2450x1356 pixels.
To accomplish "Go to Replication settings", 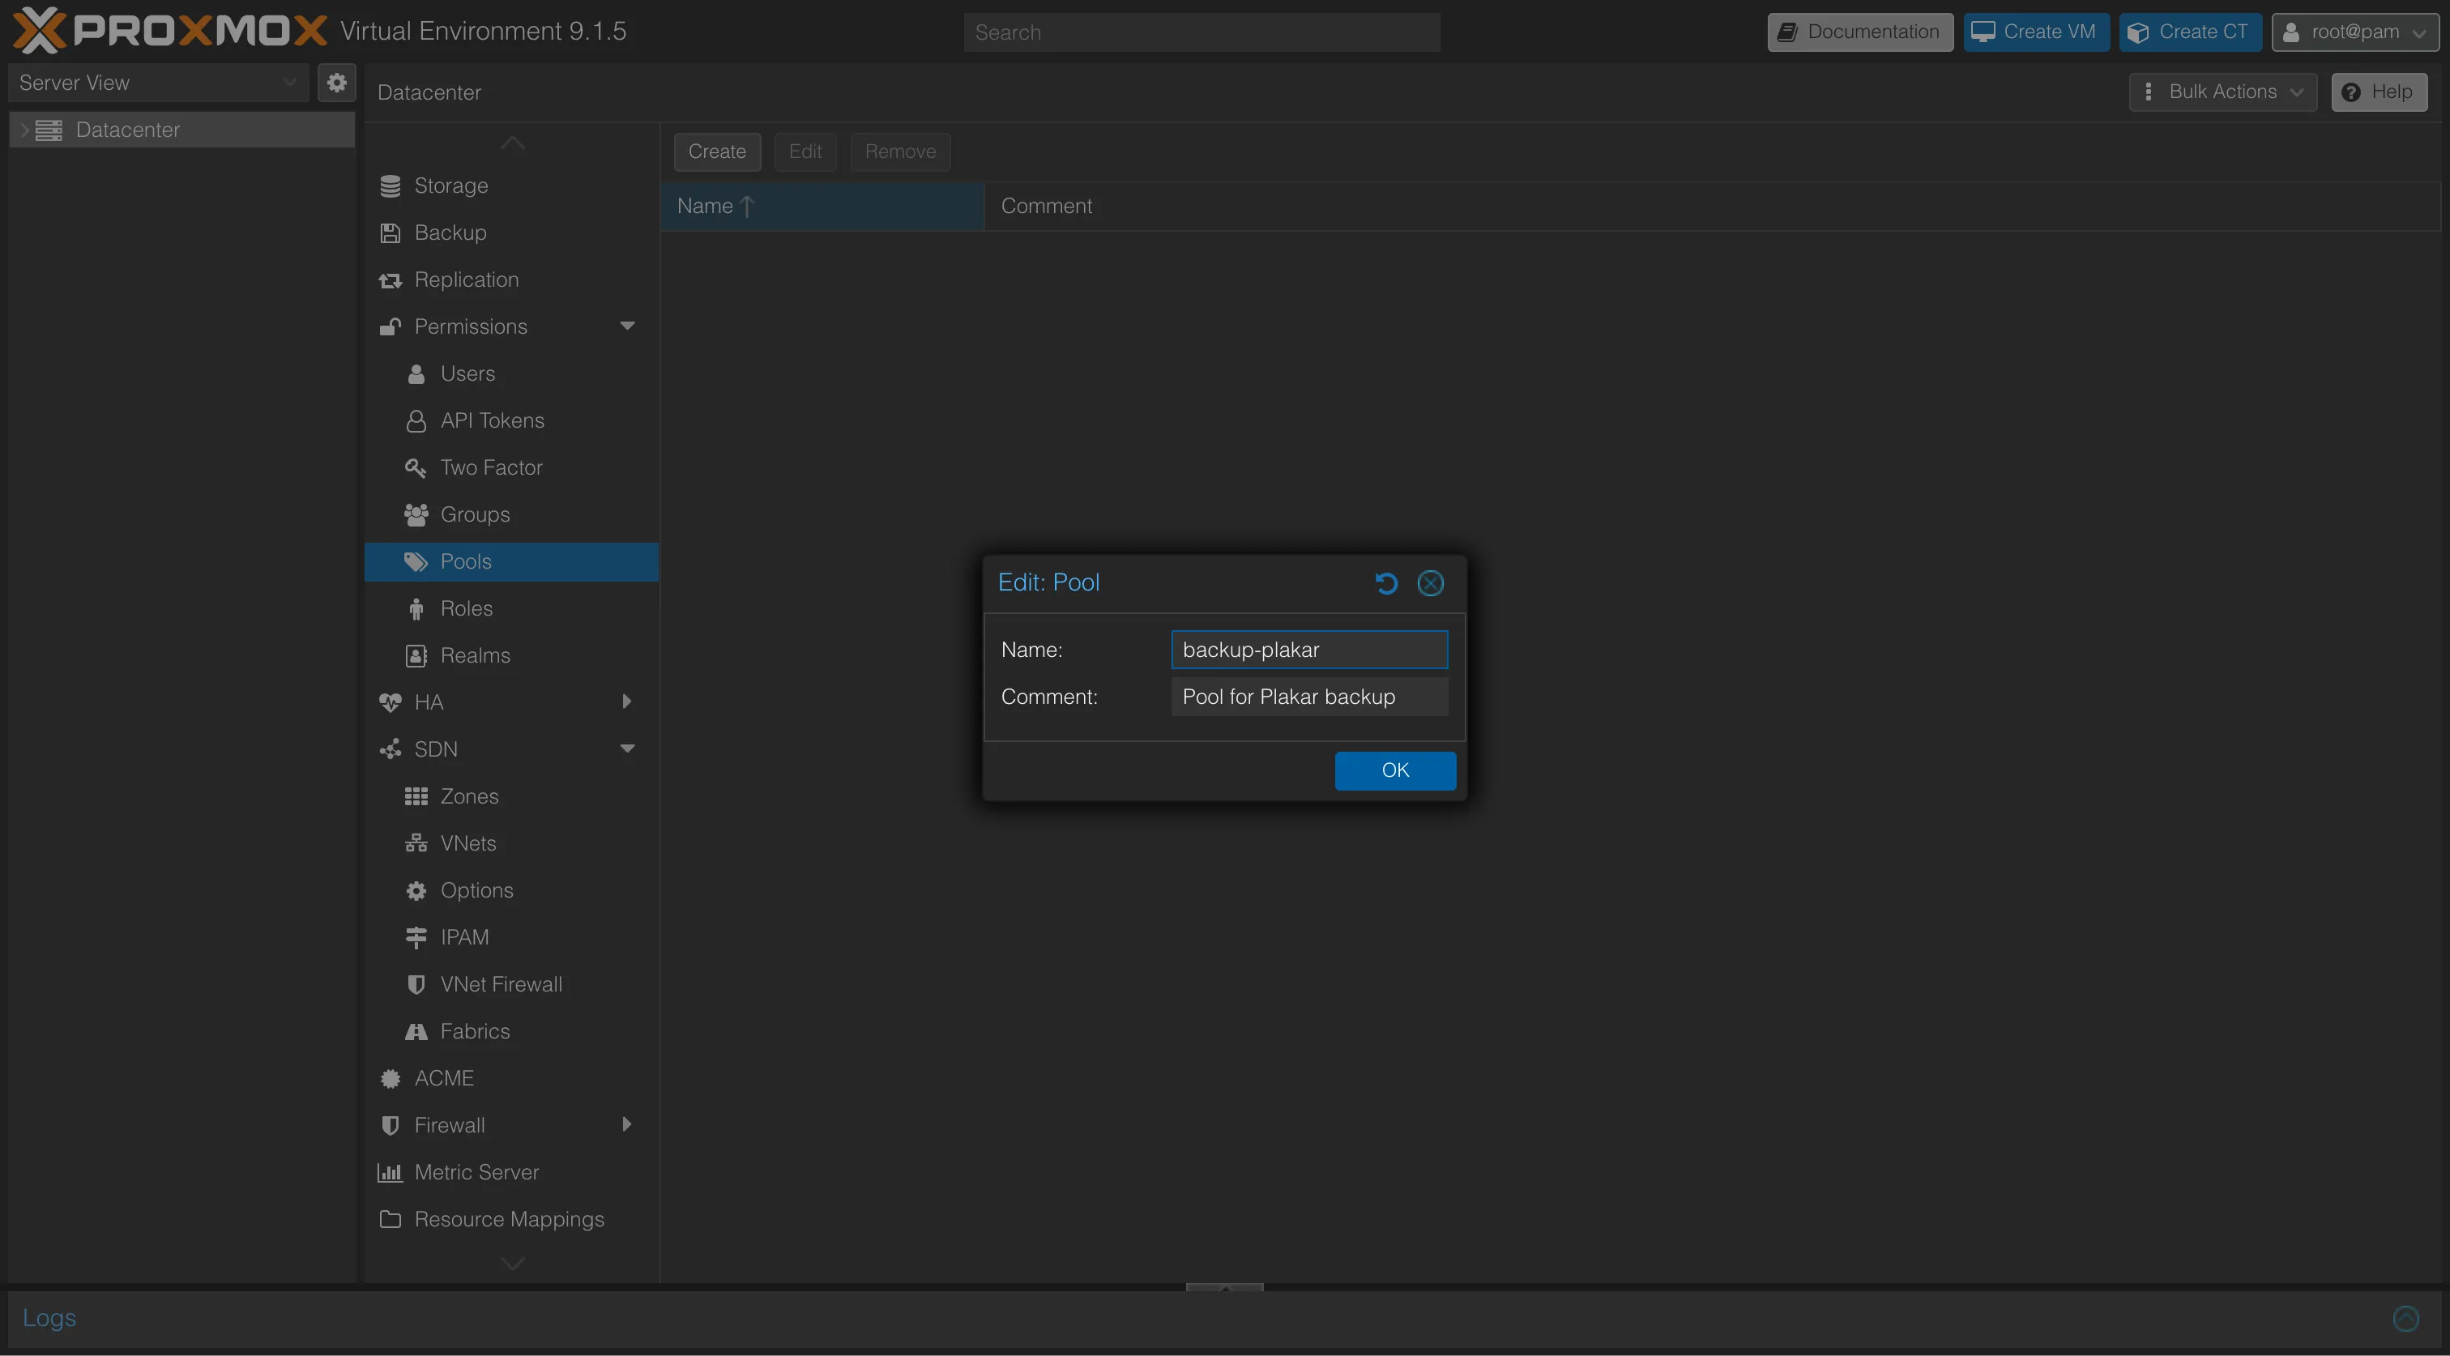I will [510, 279].
